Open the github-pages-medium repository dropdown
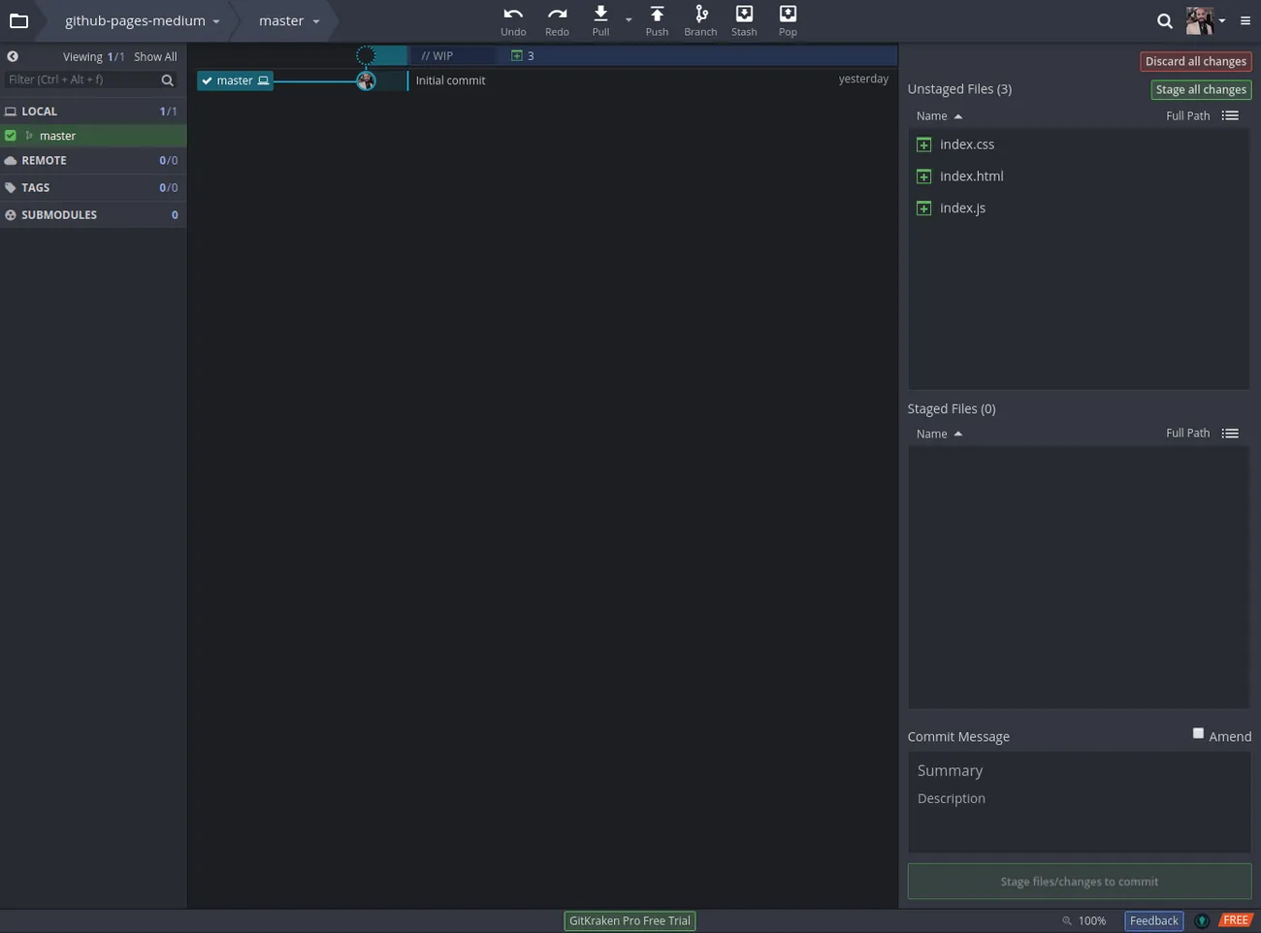This screenshot has width=1261, height=933. click(142, 20)
